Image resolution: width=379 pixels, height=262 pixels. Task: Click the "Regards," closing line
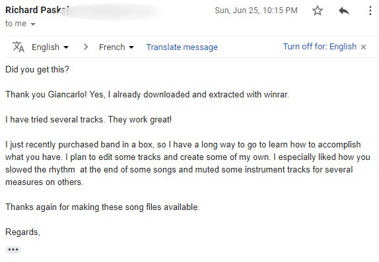point(22,232)
